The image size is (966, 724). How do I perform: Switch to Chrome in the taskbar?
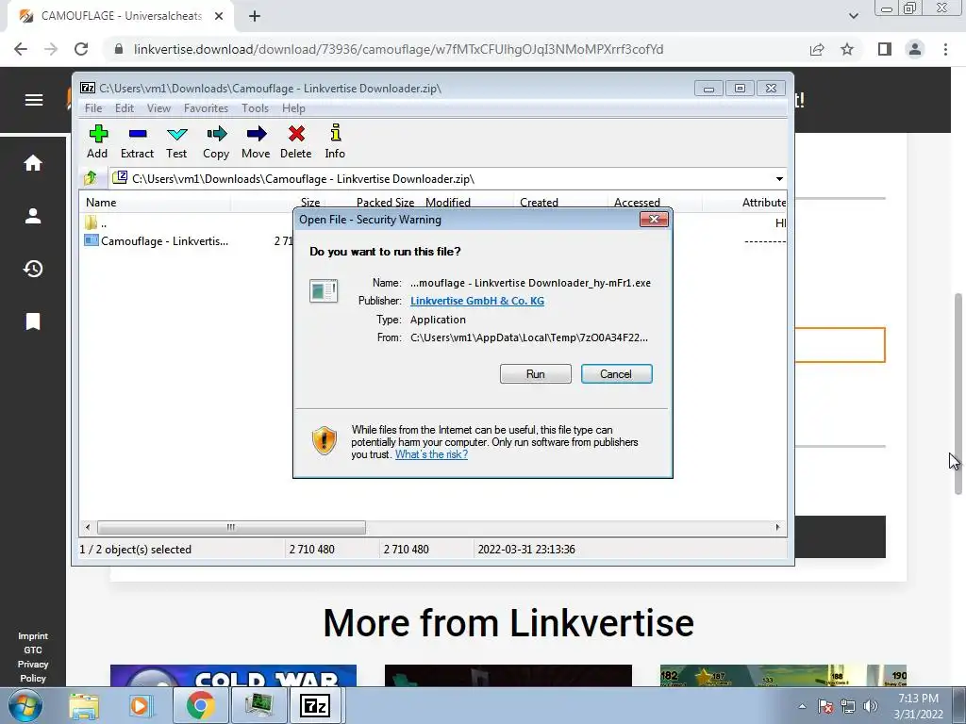click(200, 705)
